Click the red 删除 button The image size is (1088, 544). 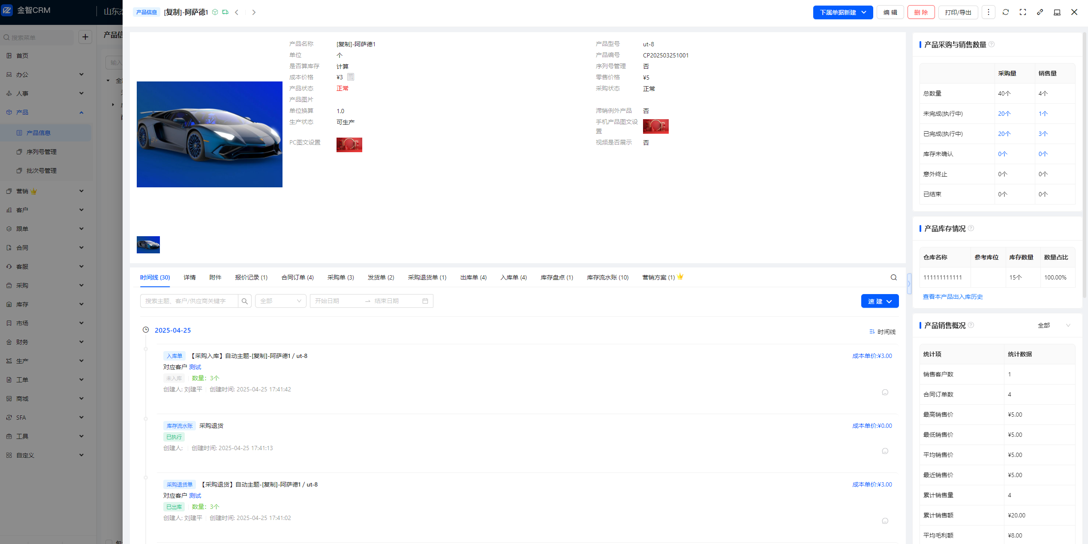[x=921, y=12]
